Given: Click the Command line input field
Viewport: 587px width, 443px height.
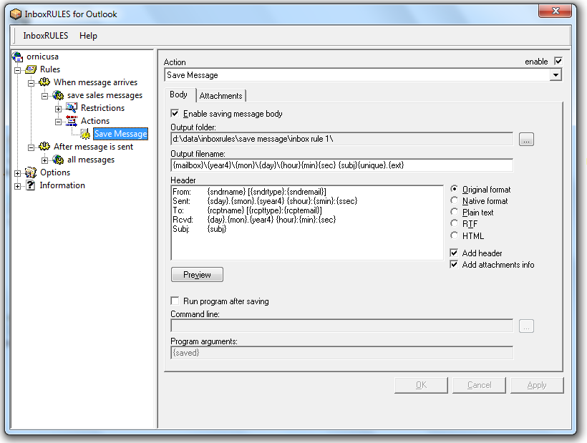Looking at the screenshot, I should coord(341,326).
